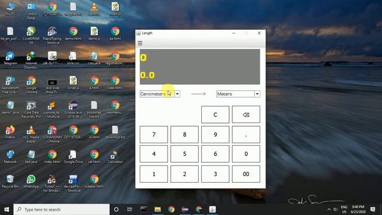
Task: Click the backspace delete button
Action: click(246, 115)
